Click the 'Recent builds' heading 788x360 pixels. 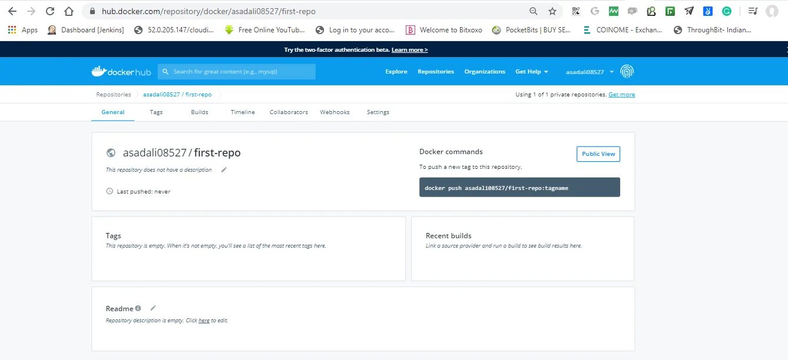(x=449, y=236)
